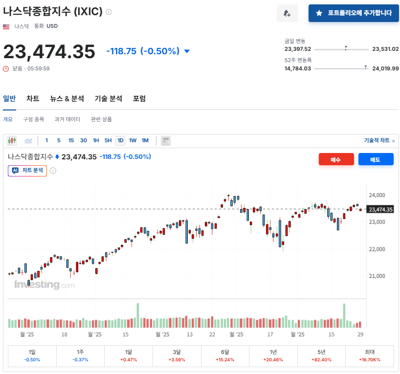
Task: Click the 24,019.99 52-week high value
Action: tap(385, 68)
